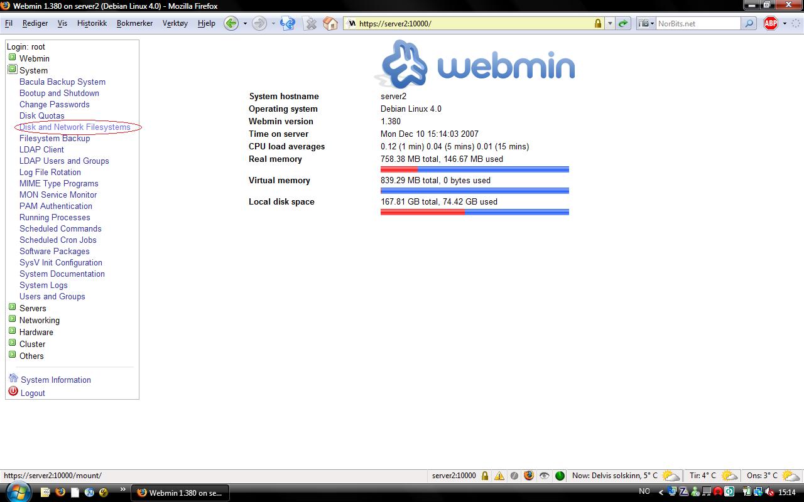Open the Windows Start orb
Viewport: 804px width, 502px height.
pos(18,492)
